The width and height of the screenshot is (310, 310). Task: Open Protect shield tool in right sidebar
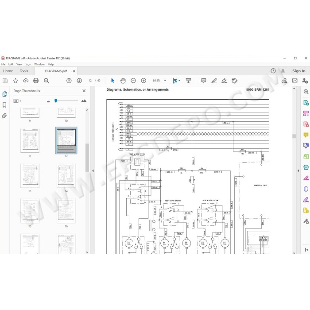coord(306,189)
